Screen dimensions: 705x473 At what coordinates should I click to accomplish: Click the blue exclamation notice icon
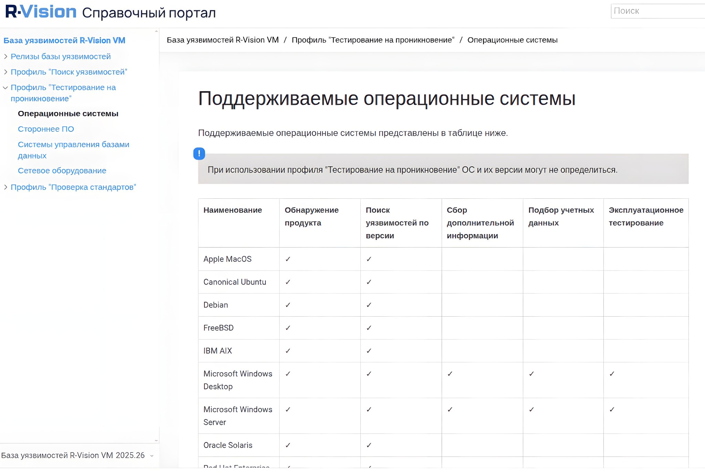pos(199,154)
